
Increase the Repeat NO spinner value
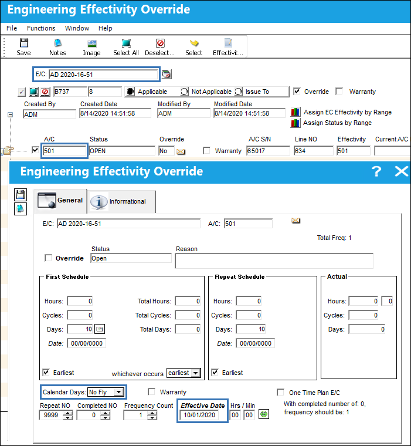coord(67,413)
